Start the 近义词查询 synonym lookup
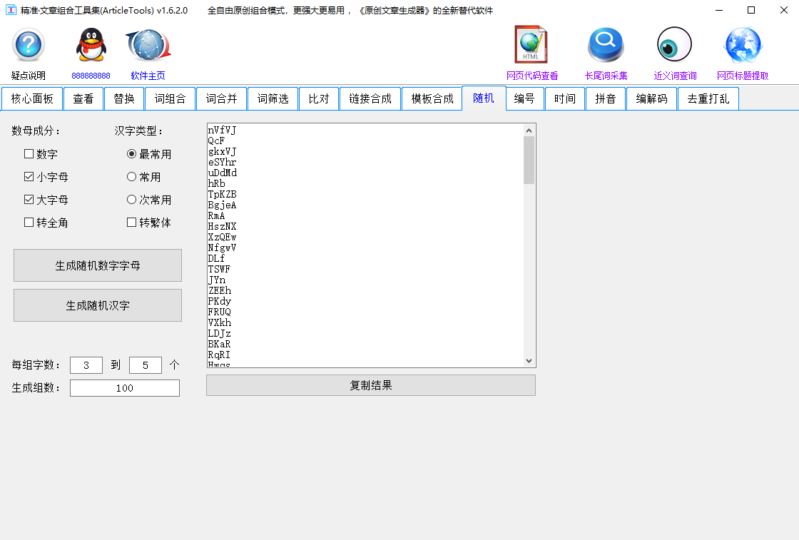The height and width of the screenshot is (540, 799). pos(673,44)
